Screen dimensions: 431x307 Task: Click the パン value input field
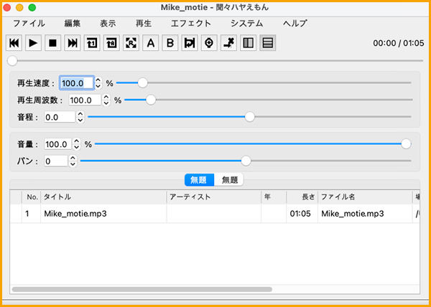point(56,161)
